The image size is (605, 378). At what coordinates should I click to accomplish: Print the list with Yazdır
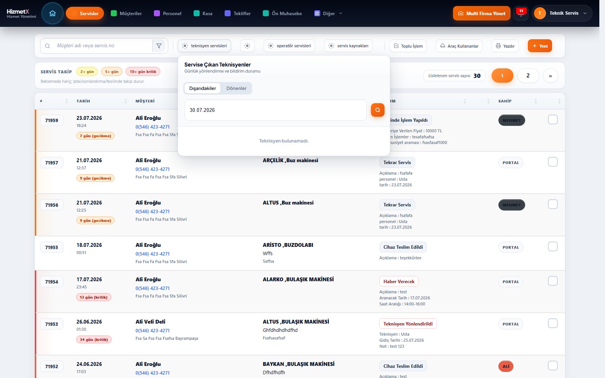pos(505,46)
